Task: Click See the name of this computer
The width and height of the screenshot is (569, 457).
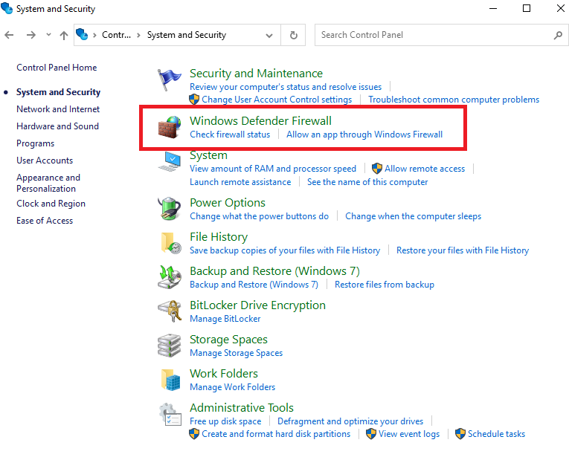Action: [367, 182]
